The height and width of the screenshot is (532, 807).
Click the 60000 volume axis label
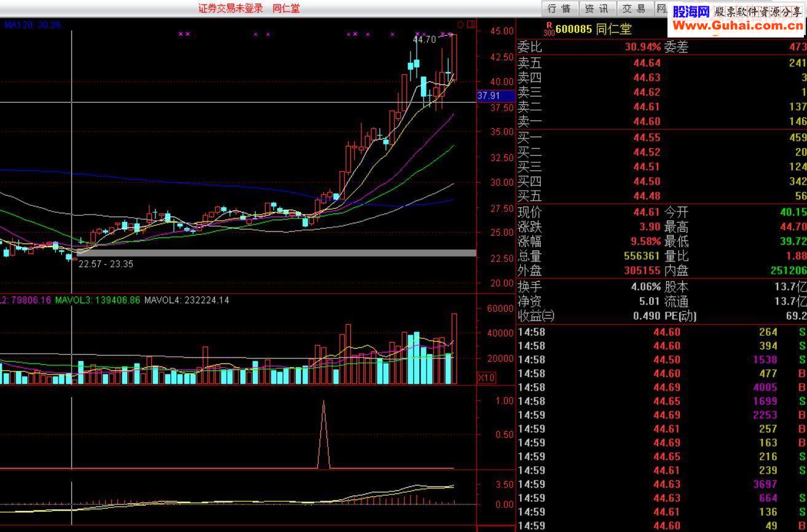point(499,309)
